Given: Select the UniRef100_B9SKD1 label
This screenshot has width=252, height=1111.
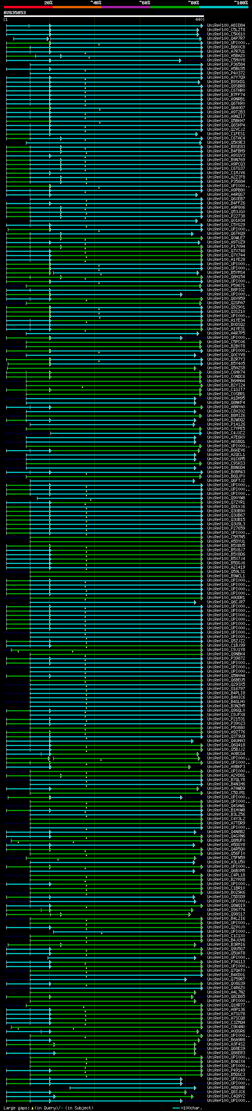Looking at the screenshot, I should click(226, 82).
